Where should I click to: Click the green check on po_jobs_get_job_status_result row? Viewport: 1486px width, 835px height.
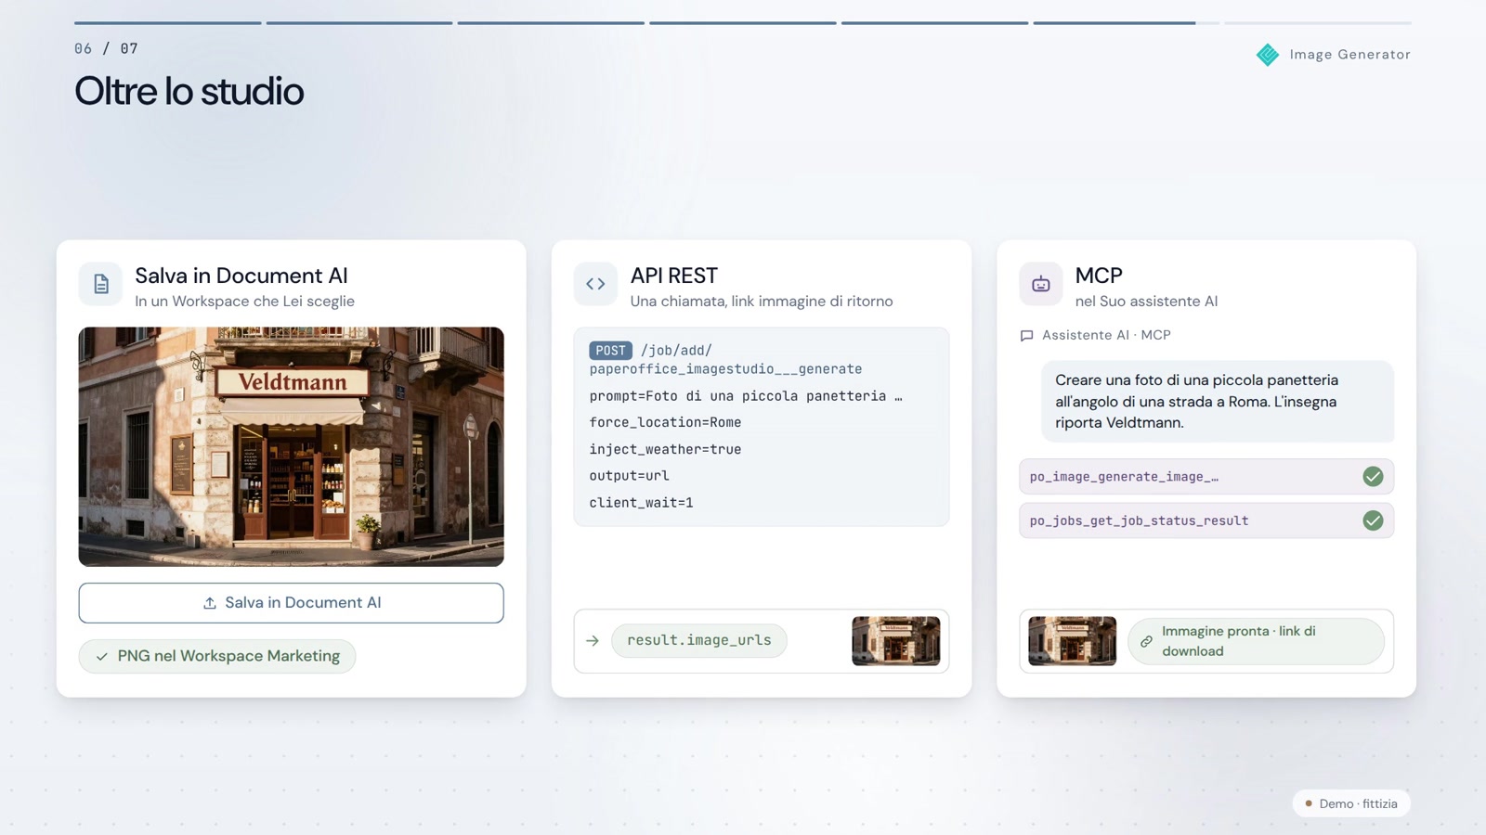coord(1373,520)
